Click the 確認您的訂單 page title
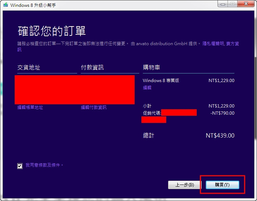 52,31
